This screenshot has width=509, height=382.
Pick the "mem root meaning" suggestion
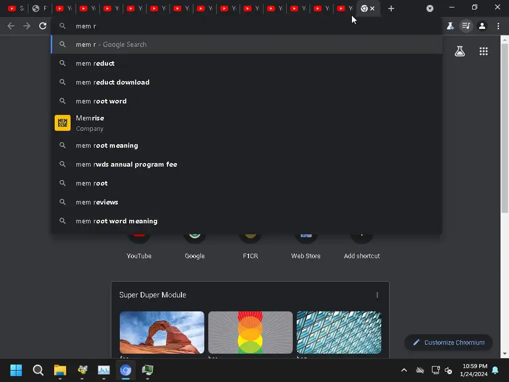click(x=247, y=146)
